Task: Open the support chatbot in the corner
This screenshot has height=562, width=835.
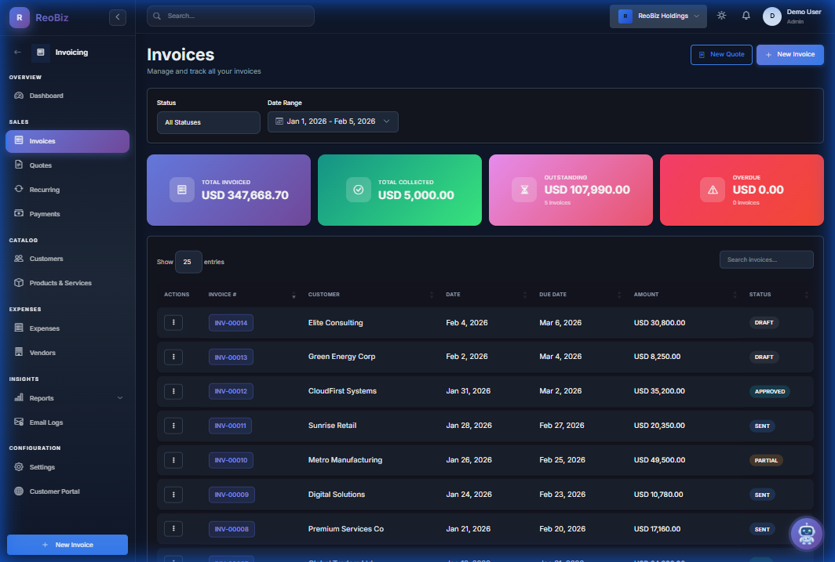Action: point(806,534)
